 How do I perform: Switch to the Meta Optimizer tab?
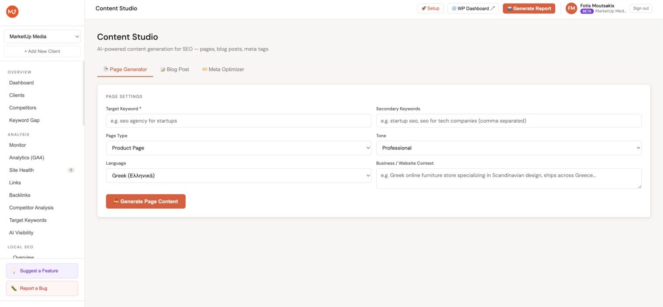click(223, 69)
